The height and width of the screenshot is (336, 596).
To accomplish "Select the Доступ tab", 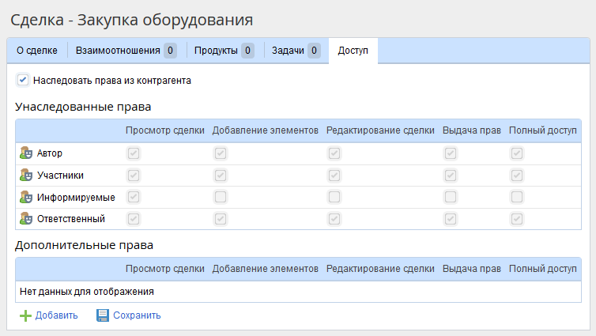I will pyautogui.click(x=353, y=51).
